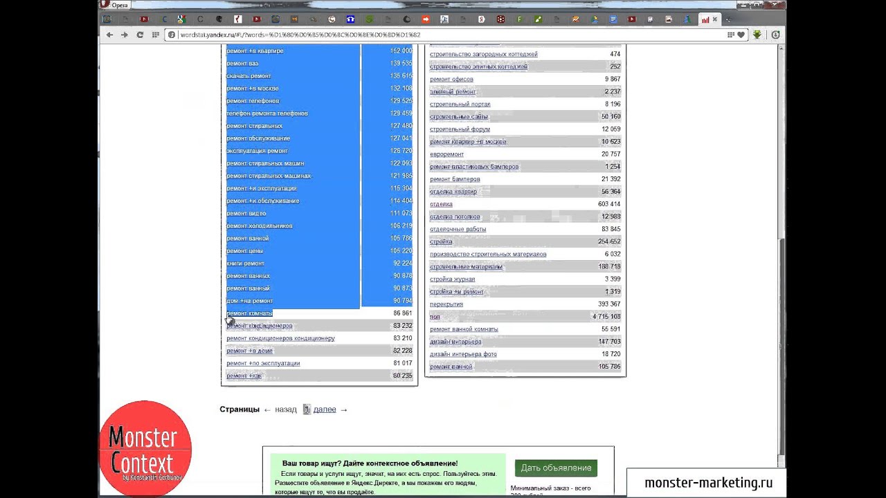
Task: Switch to the tab with orange arrow favicon
Action: [426, 19]
